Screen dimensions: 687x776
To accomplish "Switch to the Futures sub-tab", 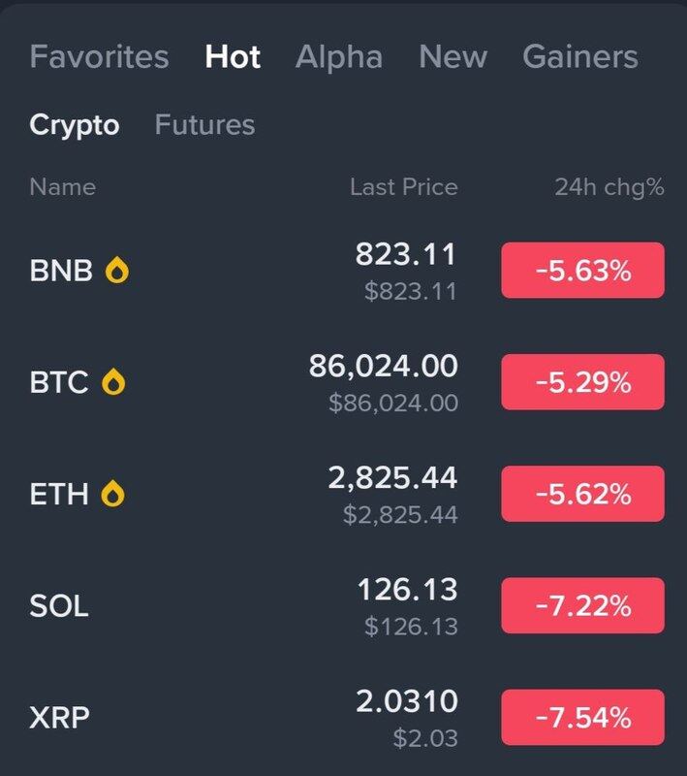I will click(205, 125).
